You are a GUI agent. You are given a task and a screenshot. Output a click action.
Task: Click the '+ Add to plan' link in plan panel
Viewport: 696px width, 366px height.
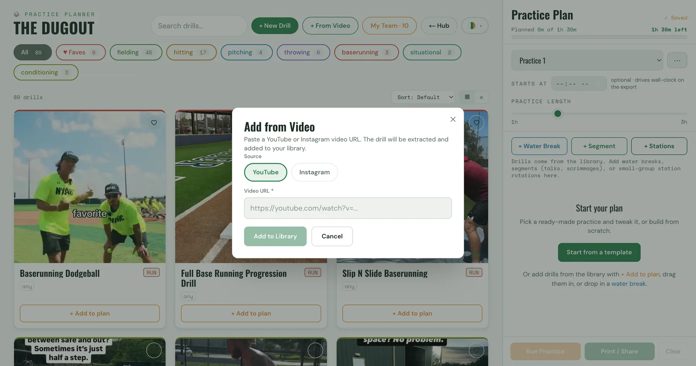pos(640,274)
